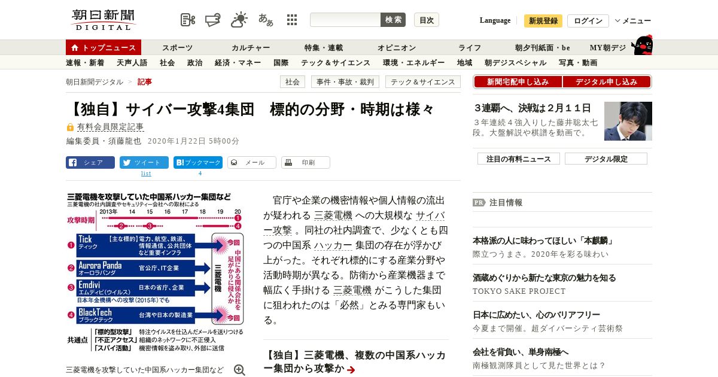
Task: Select 天声人語 in sub-navigation
Action: [132, 62]
